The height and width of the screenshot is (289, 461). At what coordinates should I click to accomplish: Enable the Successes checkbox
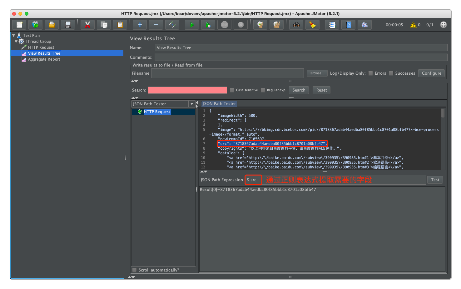[x=391, y=73]
